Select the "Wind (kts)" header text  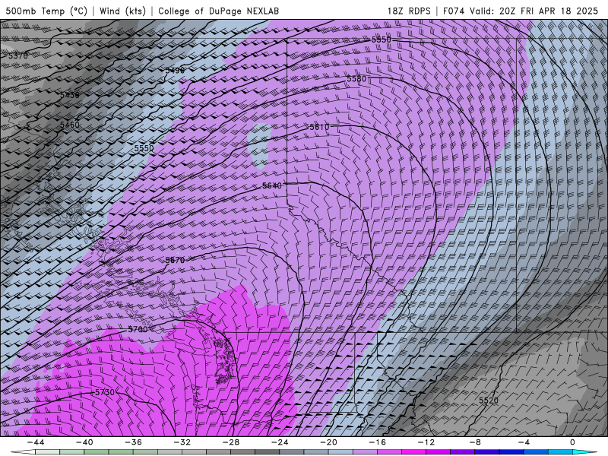click(x=123, y=11)
